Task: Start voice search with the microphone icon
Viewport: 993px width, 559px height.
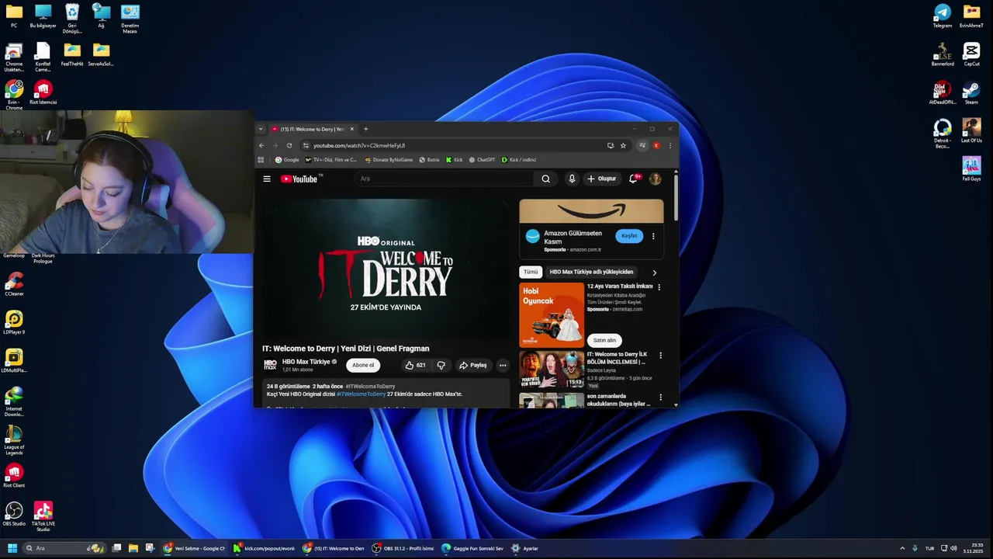Action: [x=572, y=179]
